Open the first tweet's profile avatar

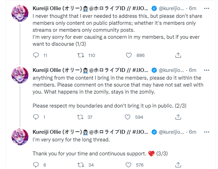[21, 15]
